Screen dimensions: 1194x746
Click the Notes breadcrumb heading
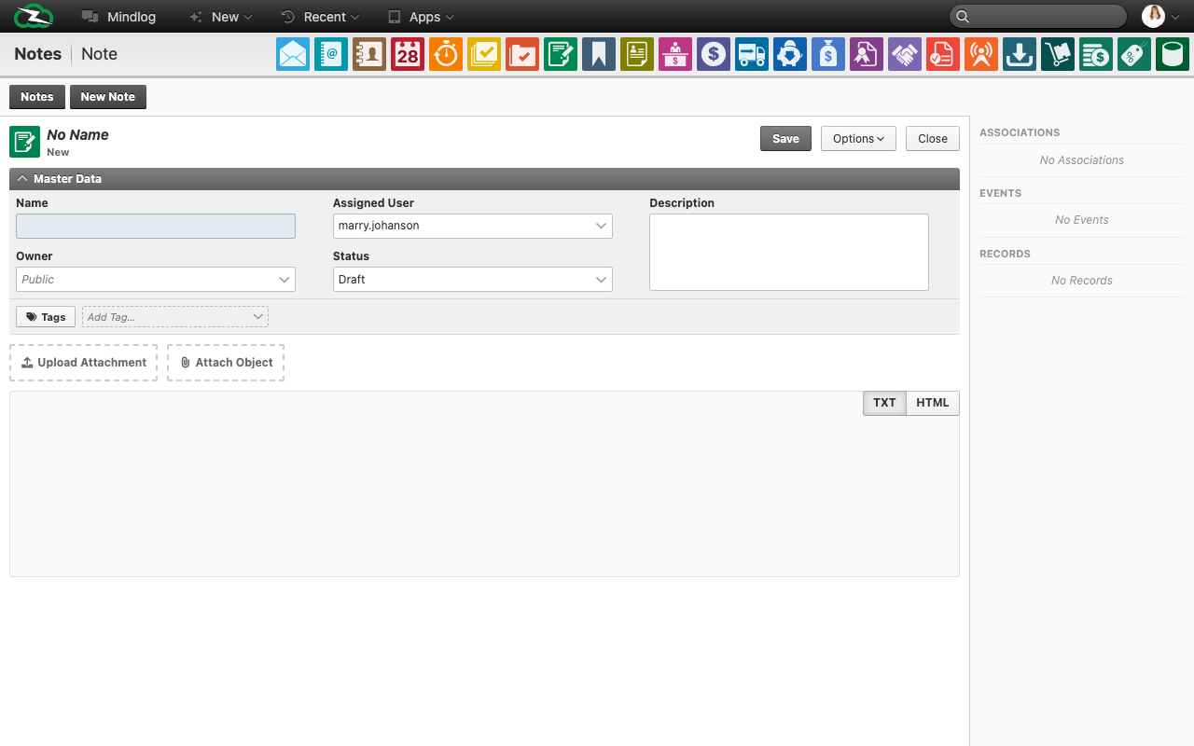[38, 54]
